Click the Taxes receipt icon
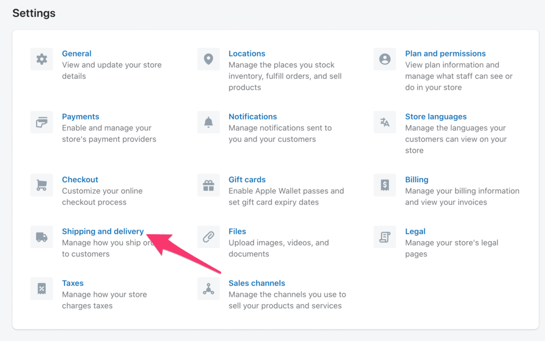Viewport: 545px width, 341px height. [42, 289]
